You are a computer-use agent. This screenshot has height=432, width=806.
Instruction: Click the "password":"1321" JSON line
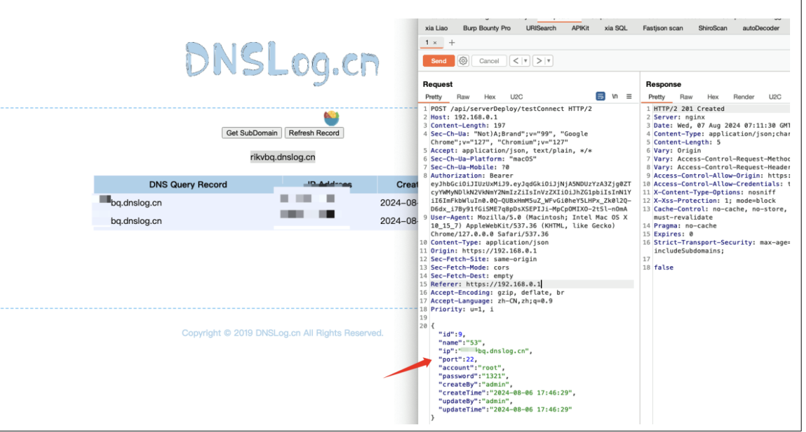tap(473, 376)
